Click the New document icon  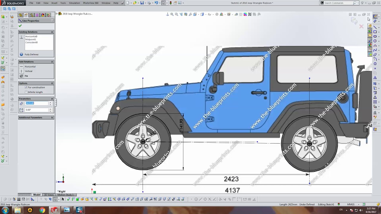tap(128, 3)
